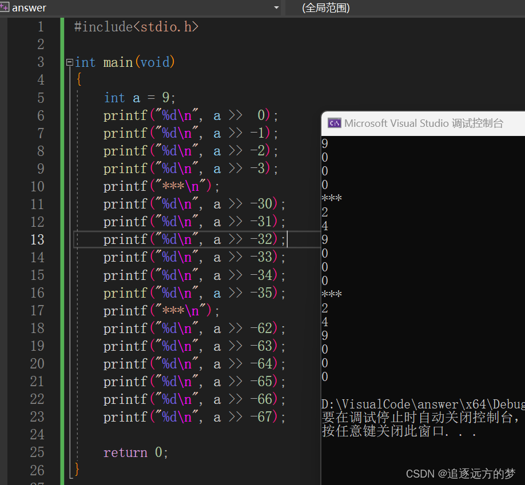Click the printf line with a >> -64
This screenshot has width=525, height=485.
point(194,364)
